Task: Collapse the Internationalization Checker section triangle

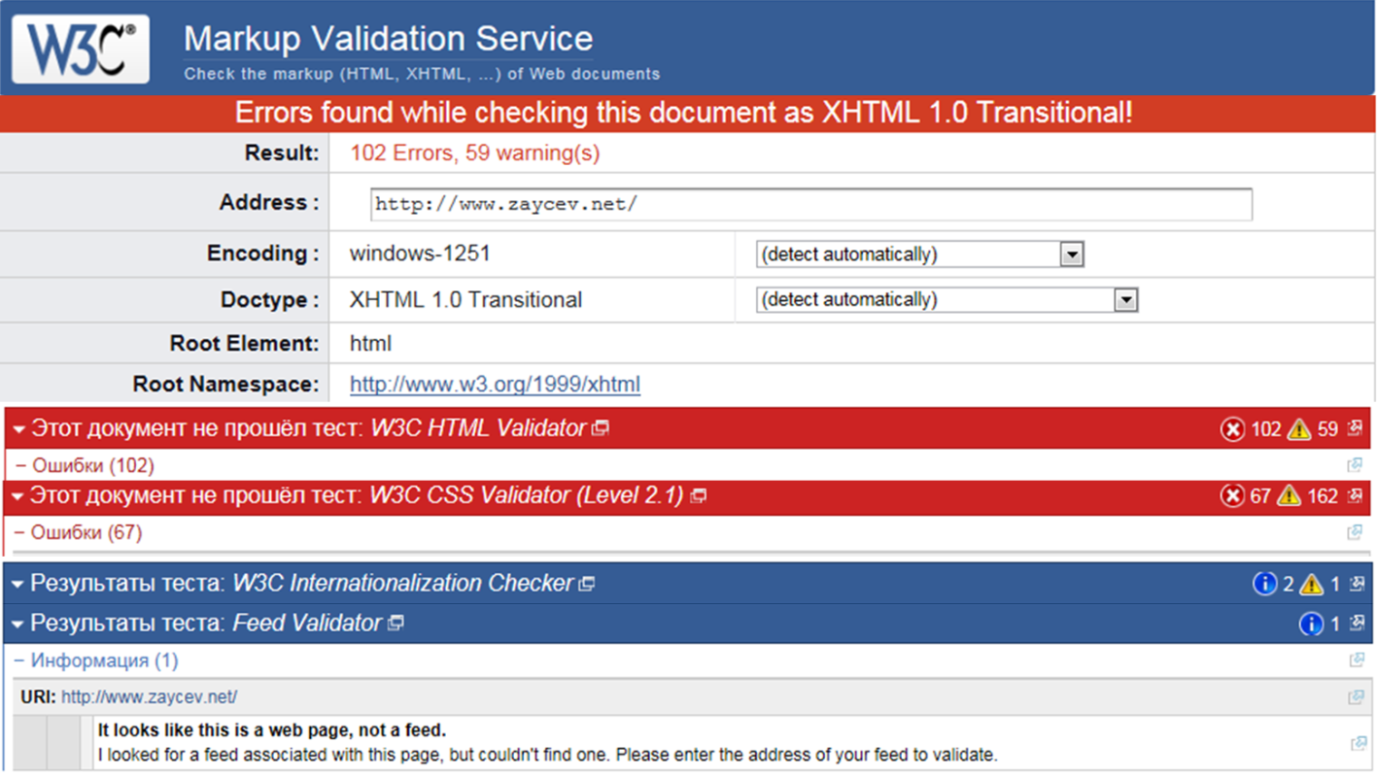Action: (x=17, y=585)
